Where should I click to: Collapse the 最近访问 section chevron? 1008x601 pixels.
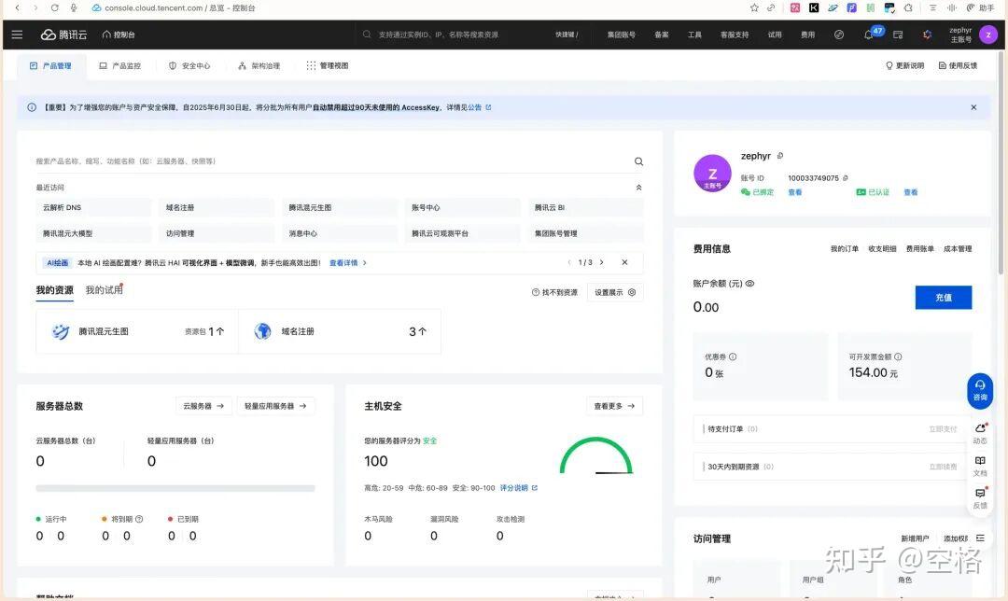pos(638,187)
